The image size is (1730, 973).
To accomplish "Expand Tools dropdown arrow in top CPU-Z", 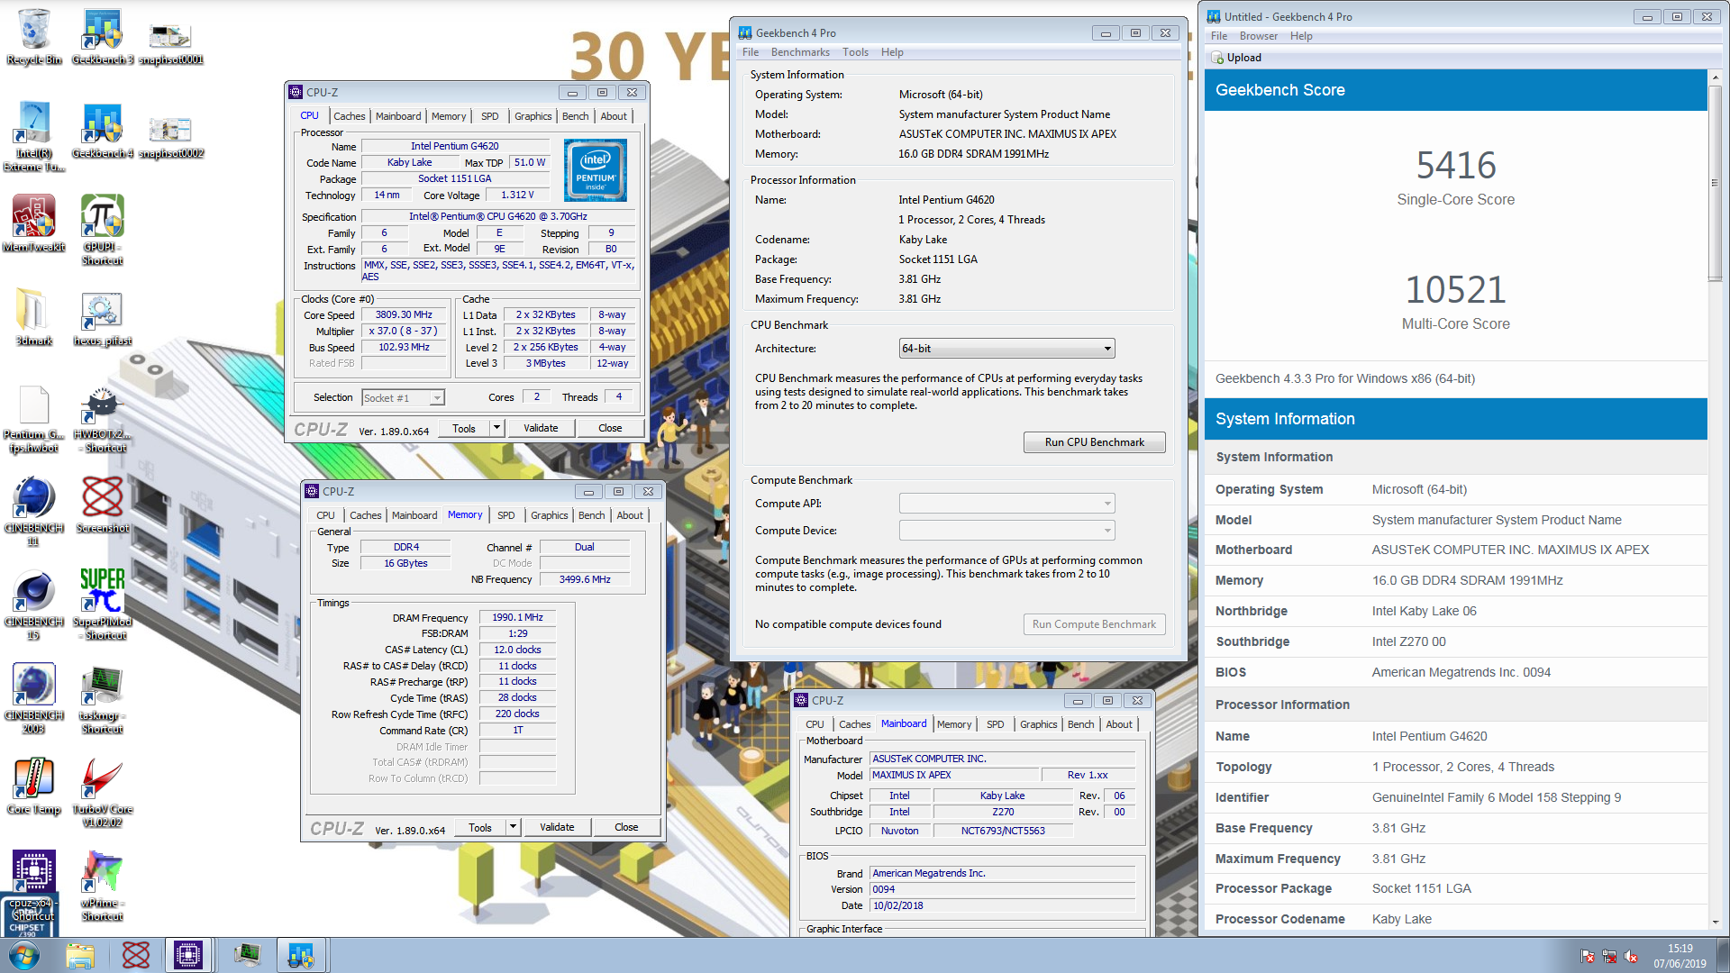I will pos(496,429).
